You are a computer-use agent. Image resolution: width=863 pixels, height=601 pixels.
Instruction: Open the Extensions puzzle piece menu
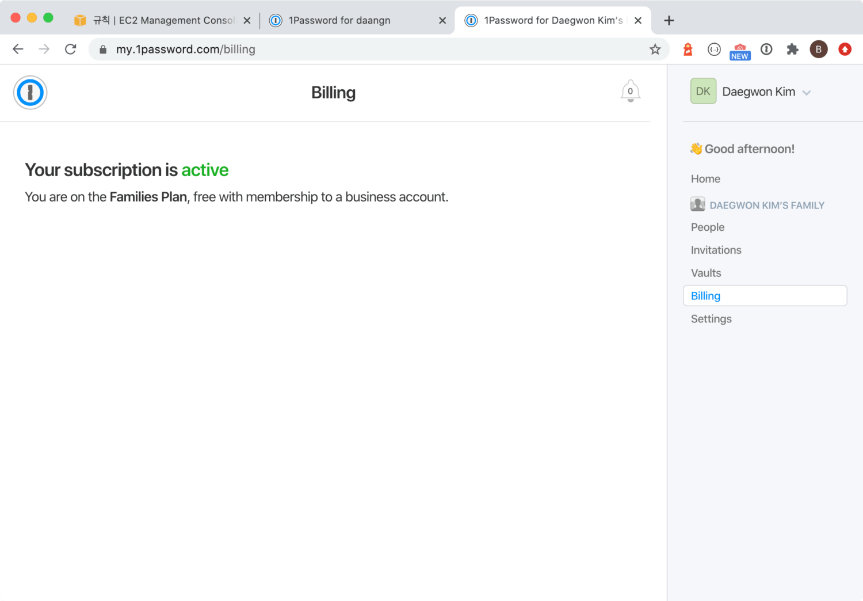792,50
